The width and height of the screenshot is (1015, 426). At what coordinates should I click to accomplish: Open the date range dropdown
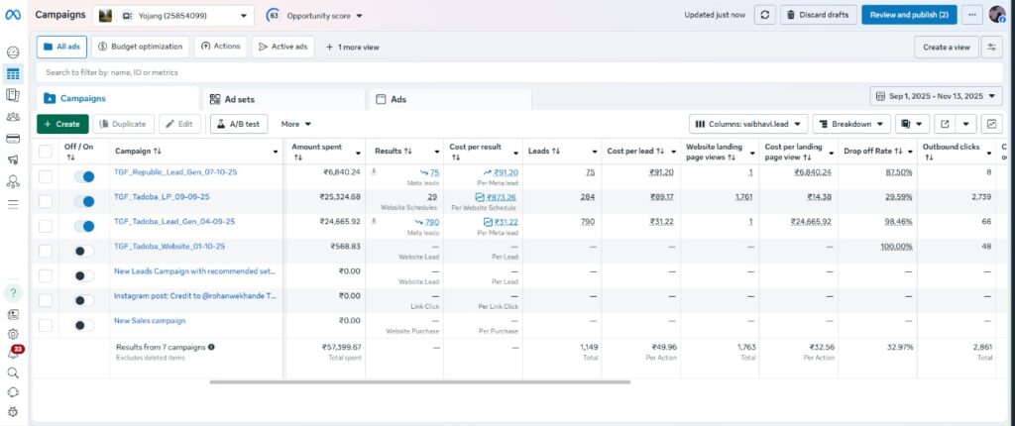point(936,96)
